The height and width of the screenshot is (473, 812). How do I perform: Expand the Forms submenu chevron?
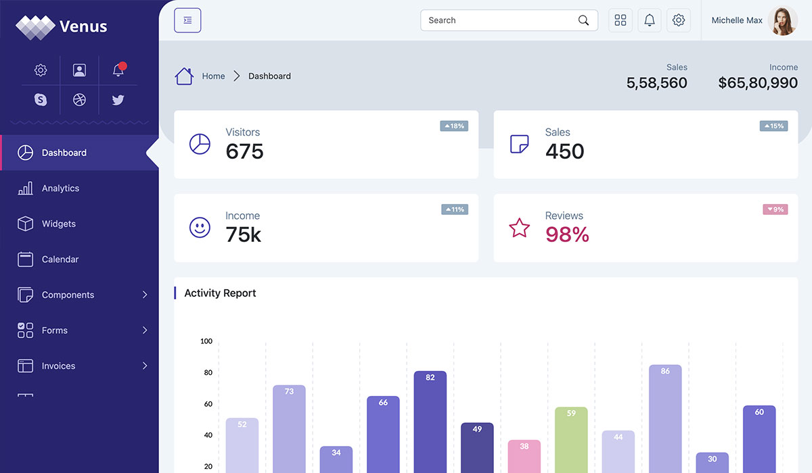(145, 330)
